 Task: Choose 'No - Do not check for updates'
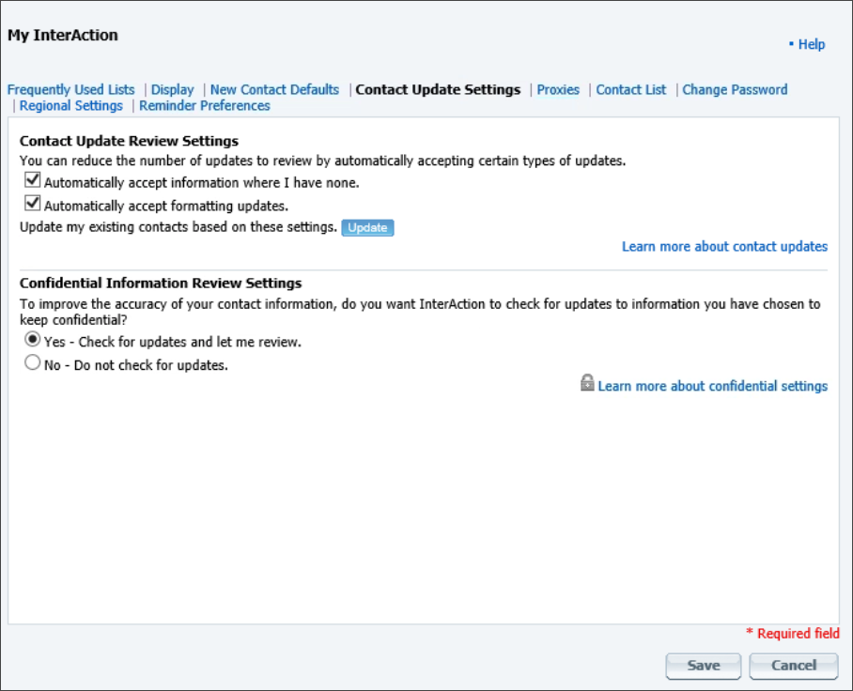pos(33,362)
